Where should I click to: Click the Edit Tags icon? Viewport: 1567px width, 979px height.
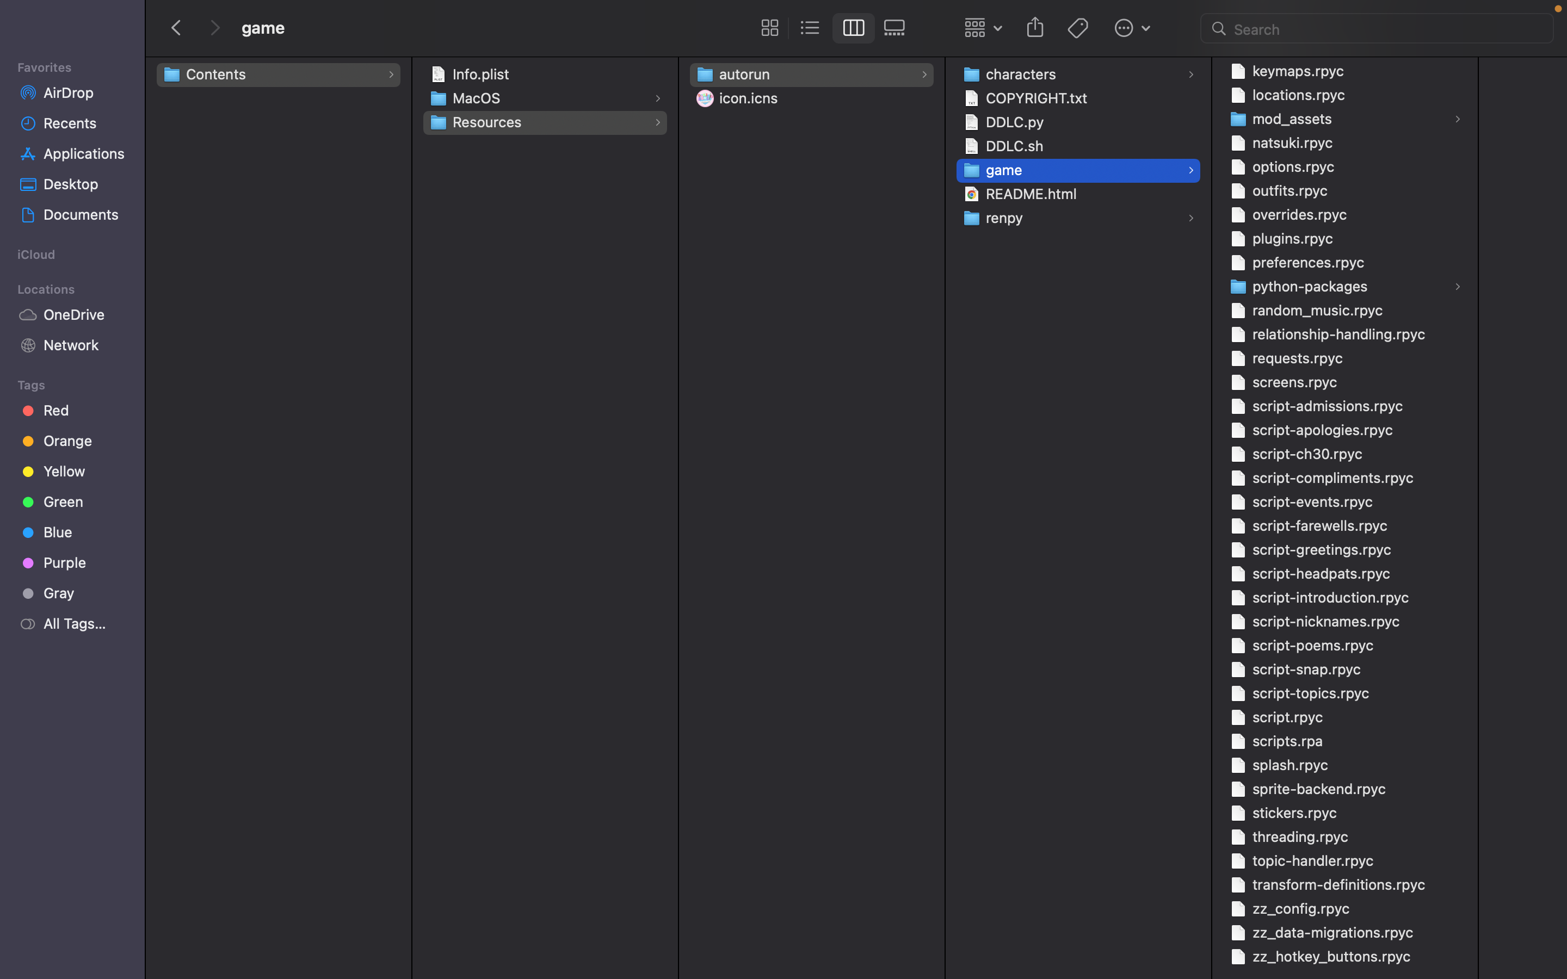pyautogui.click(x=1077, y=28)
